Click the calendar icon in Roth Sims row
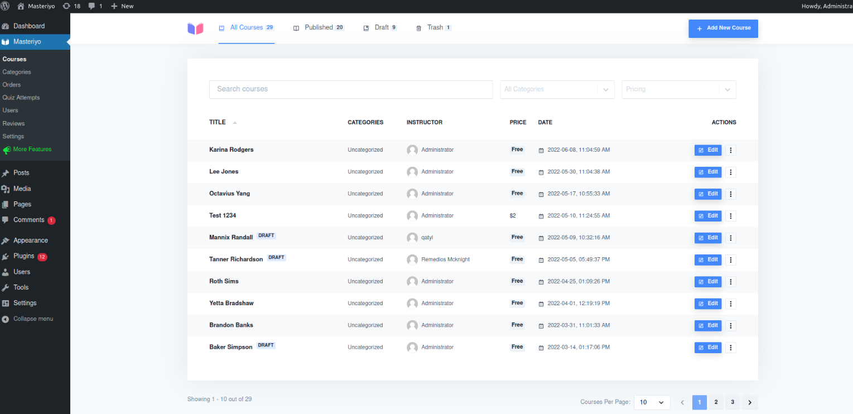Screen dimensions: 853x414 click(541, 282)
